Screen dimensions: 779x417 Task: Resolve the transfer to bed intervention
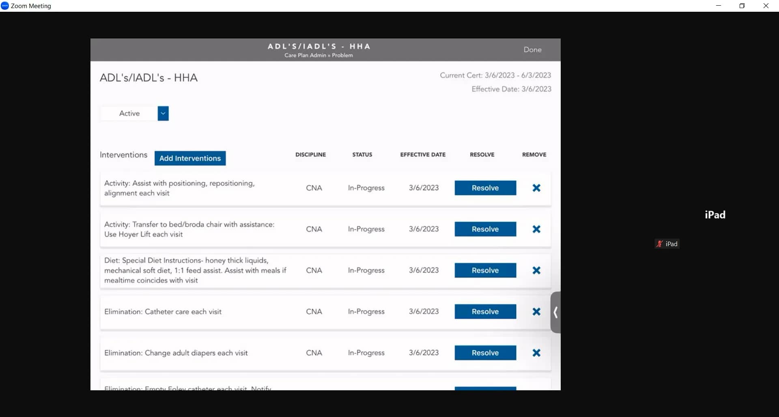pyautogui.click(x=485, y=229)
